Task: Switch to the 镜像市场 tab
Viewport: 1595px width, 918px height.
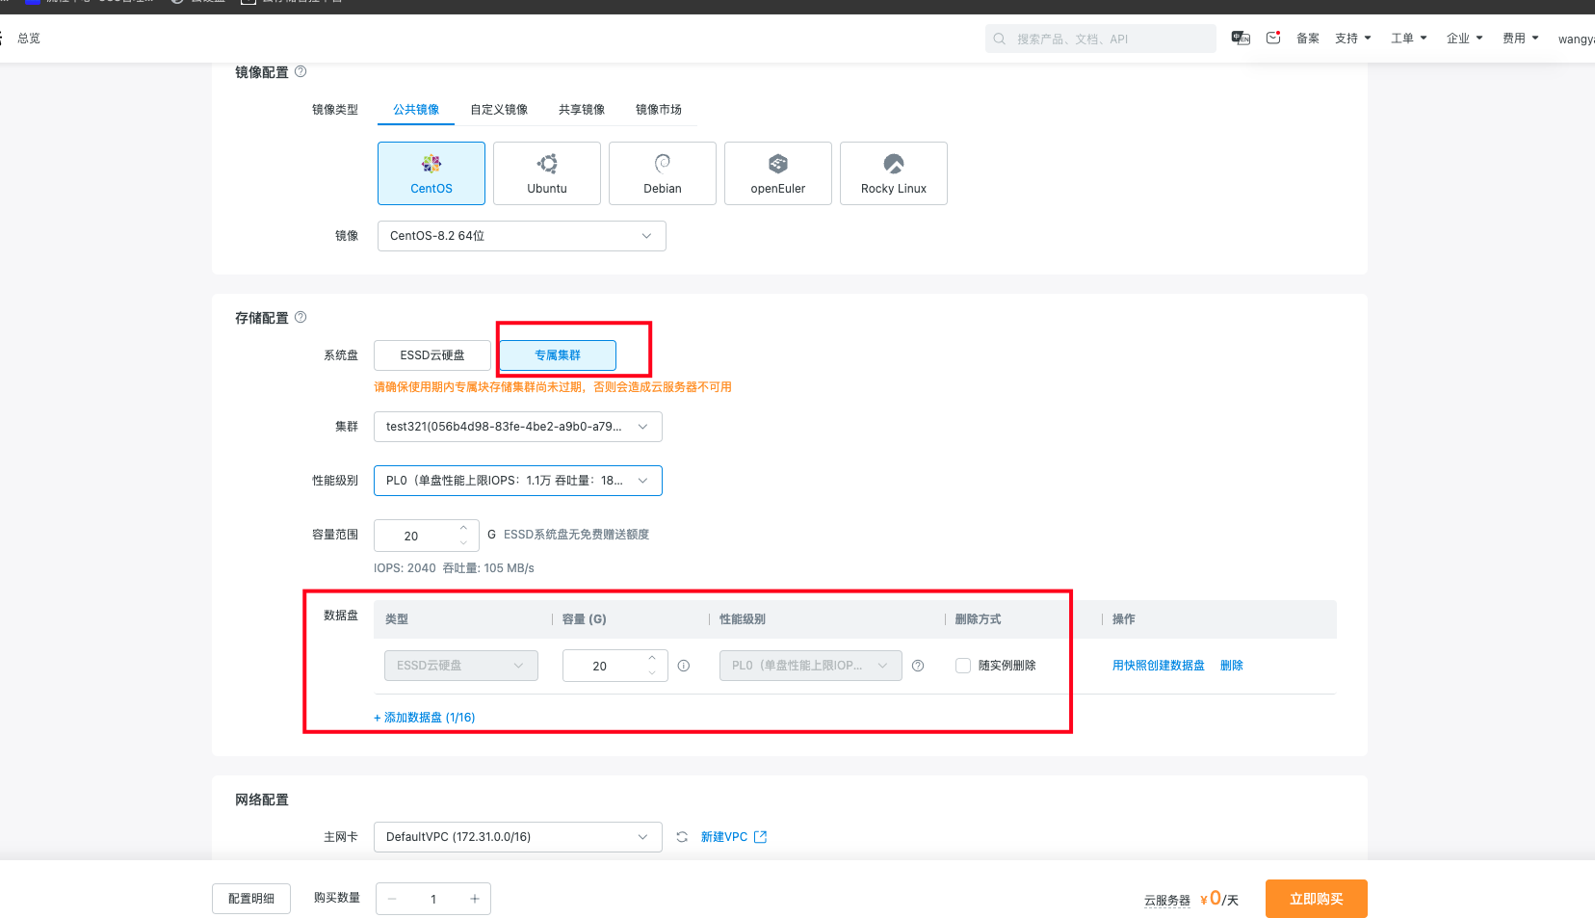Action: pos(659,110)
